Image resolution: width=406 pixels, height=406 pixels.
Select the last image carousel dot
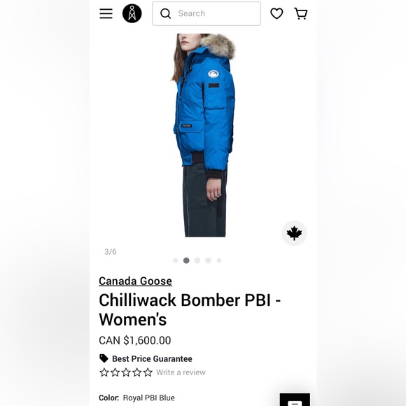tap(219, 260)
